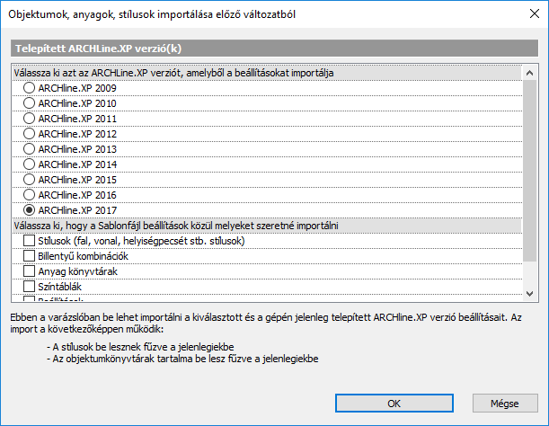The image size is (549, 426).
Task: Select ARCHline.XP 2011 as import source
Action: point(30,119)
